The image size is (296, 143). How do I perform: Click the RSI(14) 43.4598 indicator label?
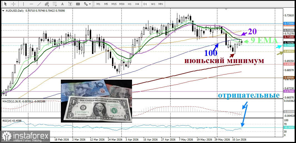pos(12,121)
